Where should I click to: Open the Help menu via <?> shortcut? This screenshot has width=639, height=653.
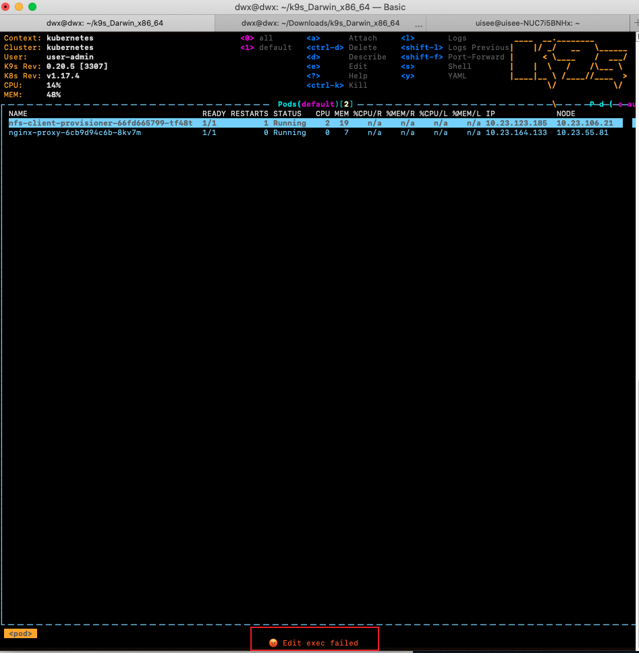pyautogui.click(x=312, y=76)
